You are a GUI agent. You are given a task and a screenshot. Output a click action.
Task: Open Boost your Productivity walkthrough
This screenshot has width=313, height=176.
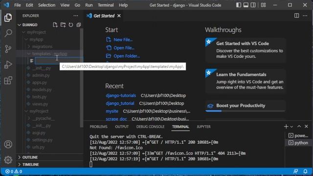[246, 106]
